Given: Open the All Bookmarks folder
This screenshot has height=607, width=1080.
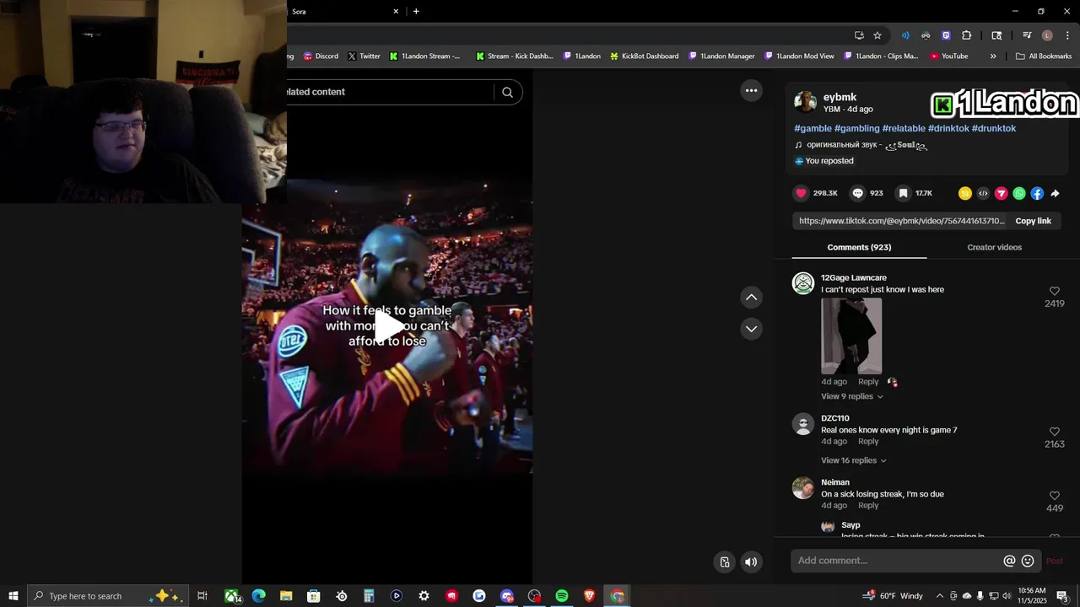Looking at the screenshot, I should pos(1044,56).
